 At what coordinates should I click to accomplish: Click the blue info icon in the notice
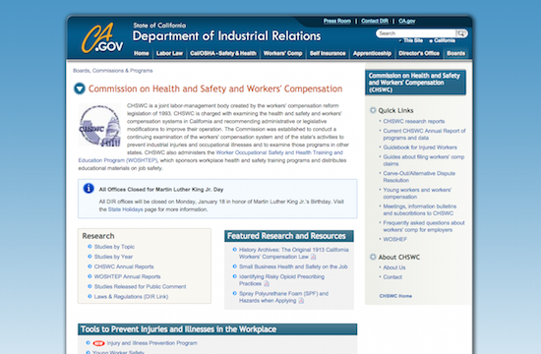click(x=89, y=189)
